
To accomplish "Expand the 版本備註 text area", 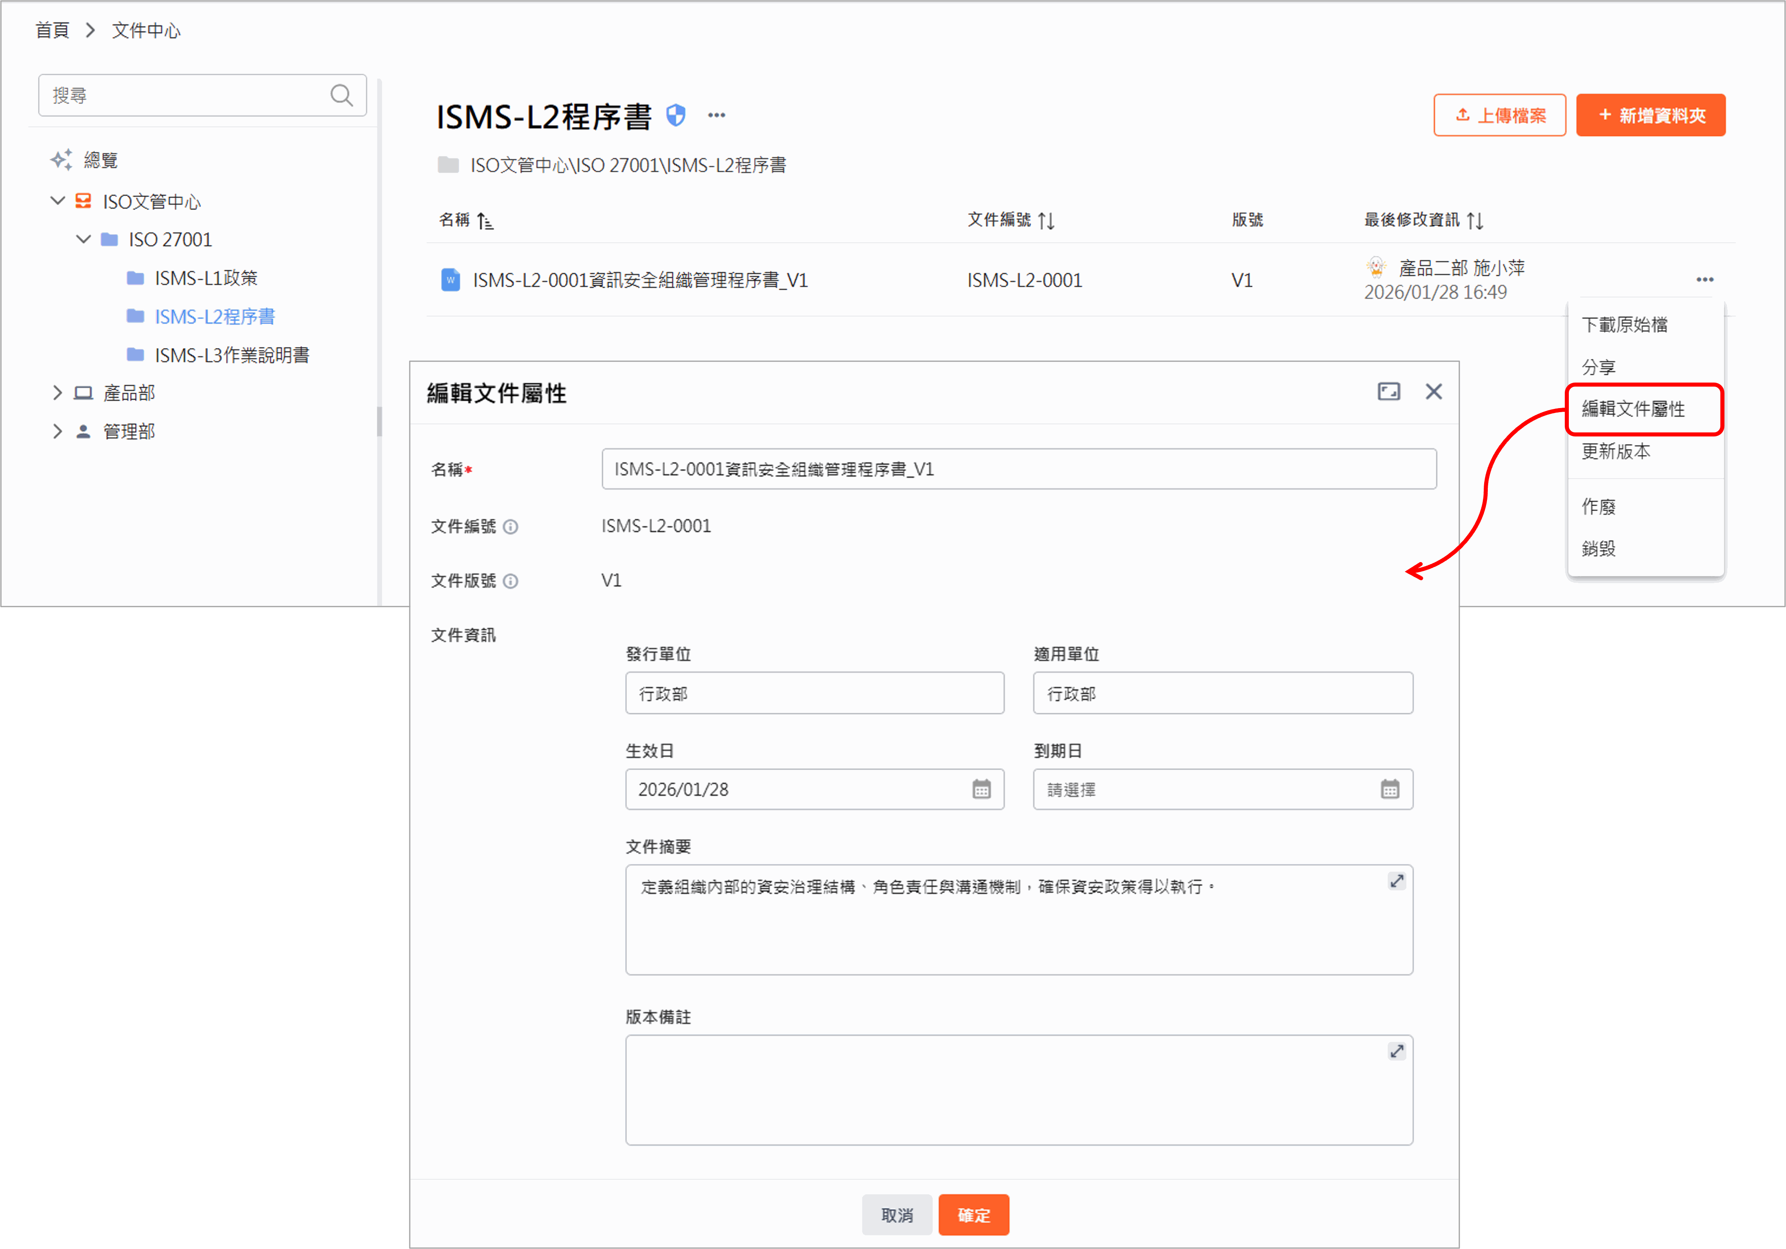I will point(1396,1051).
